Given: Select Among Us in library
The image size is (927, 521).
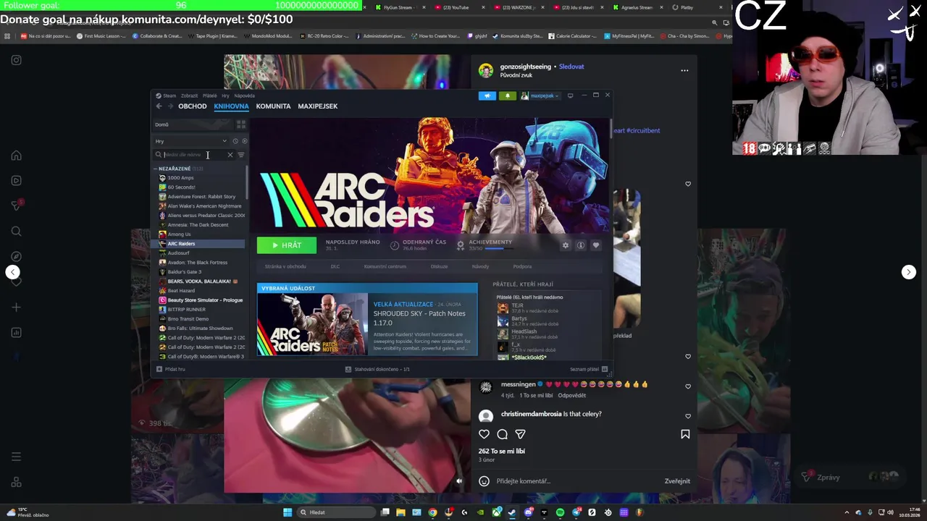Looking at the screenshot, I should click(x=179, y=234).
